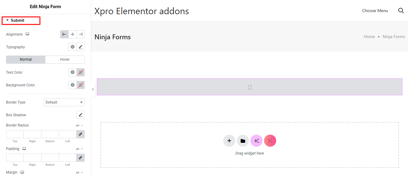Open Border Radius px unit dropdown
This screenshot has width=408, height=176.
[x=79, y=125]
